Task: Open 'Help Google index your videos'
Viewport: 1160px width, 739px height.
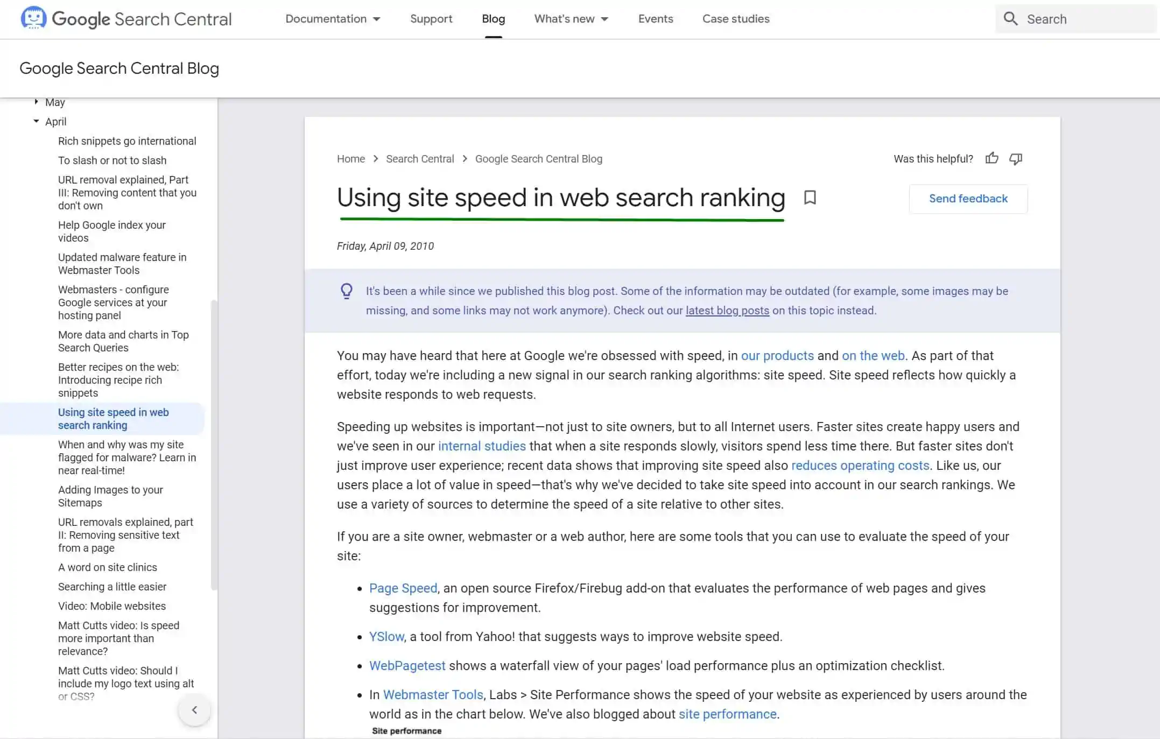Action: (x=112, y=231)
